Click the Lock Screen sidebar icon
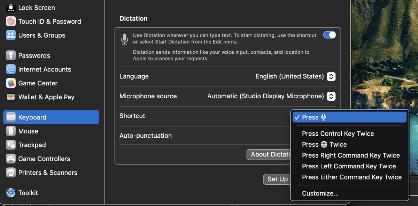 (x=11, y=8)
